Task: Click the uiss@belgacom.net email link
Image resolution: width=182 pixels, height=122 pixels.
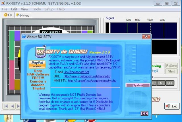Action: (76, 72)
